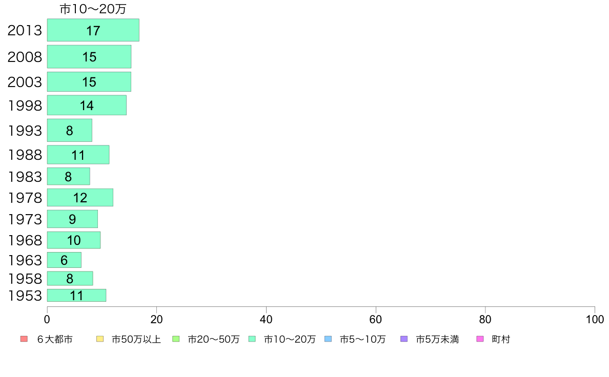Click the 町村 legend text label
The image size is (609, 377).
(x=501, y=339)
